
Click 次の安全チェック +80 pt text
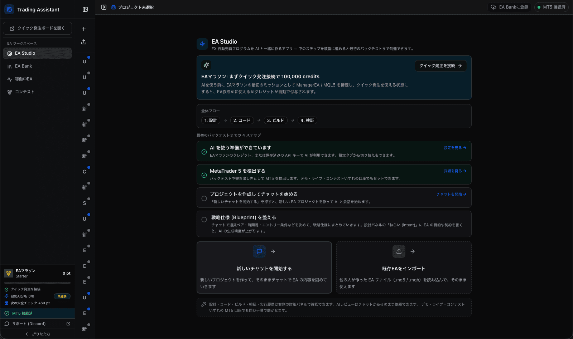(30, 303)
